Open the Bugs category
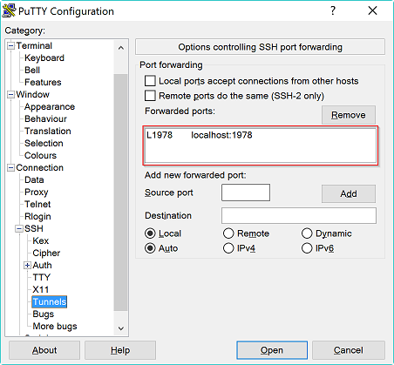 coord(44,314)
